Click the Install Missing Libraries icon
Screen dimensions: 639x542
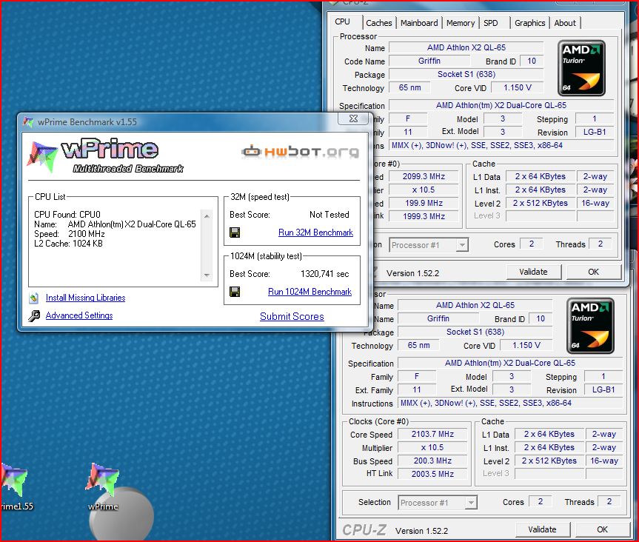click(x=34, y=298)
